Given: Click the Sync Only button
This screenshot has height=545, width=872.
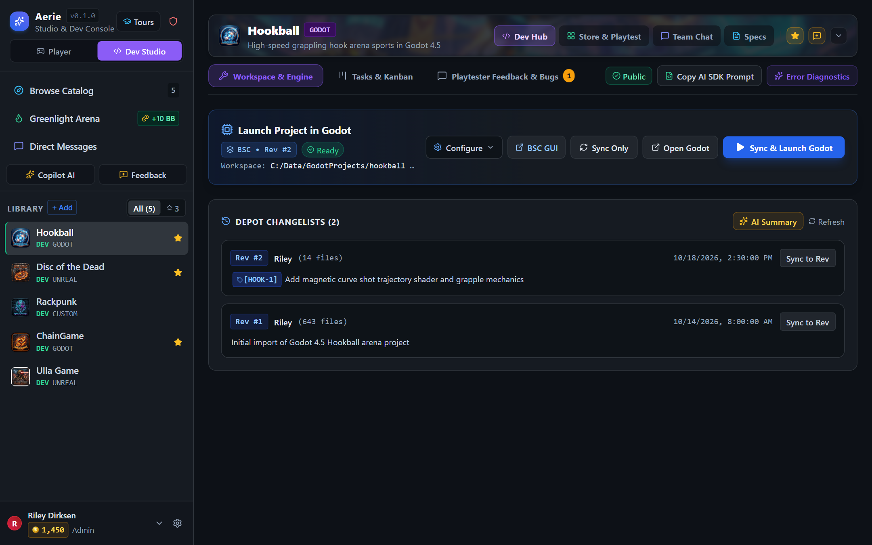Looking at the screenshot, I should click(604, 148).
